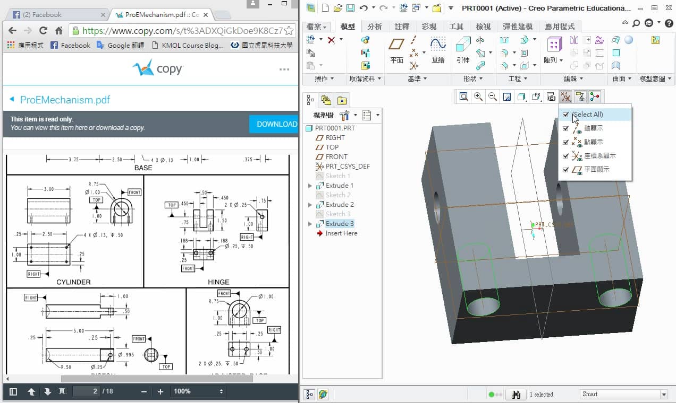Screen dimensions: 676x403
Task: Expand the Extrude 1 tree node
Action: (310, 186)
